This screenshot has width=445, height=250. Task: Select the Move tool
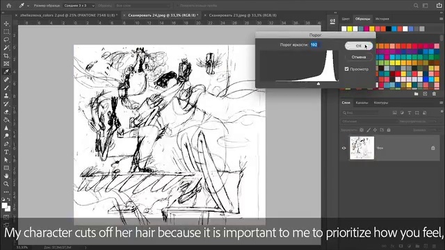6,24
